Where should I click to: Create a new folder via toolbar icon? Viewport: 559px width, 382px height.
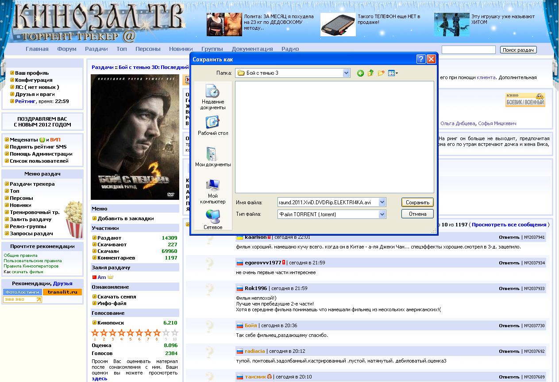[381, 73]
